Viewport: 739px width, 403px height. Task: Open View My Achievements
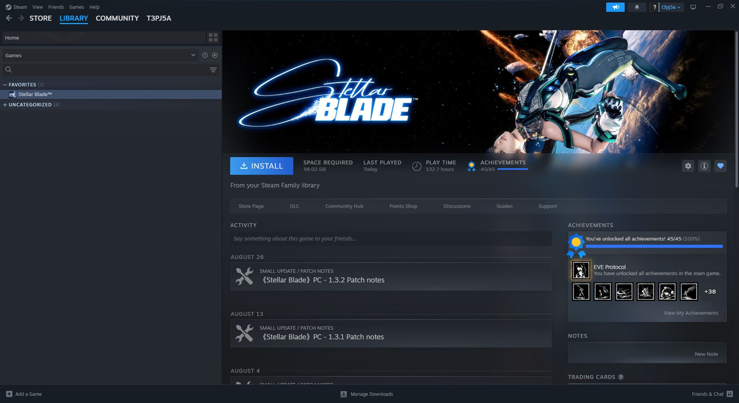point(691,313)
